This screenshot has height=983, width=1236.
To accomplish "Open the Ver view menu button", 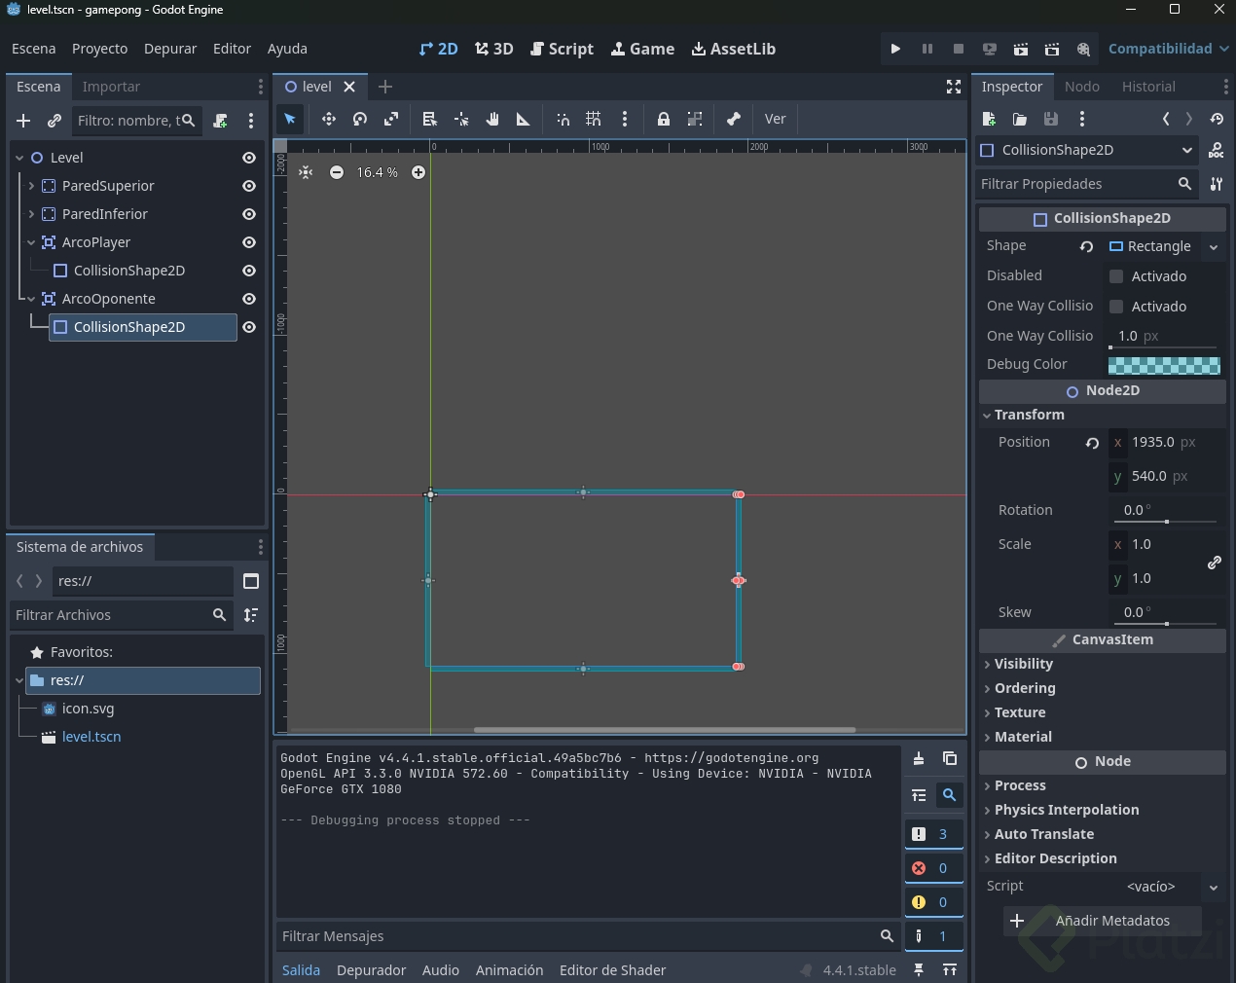I will [x=775, y=119].
